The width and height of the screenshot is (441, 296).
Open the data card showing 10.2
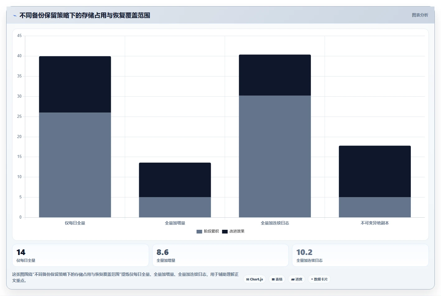pyautogui.click(x=360, y=255)
